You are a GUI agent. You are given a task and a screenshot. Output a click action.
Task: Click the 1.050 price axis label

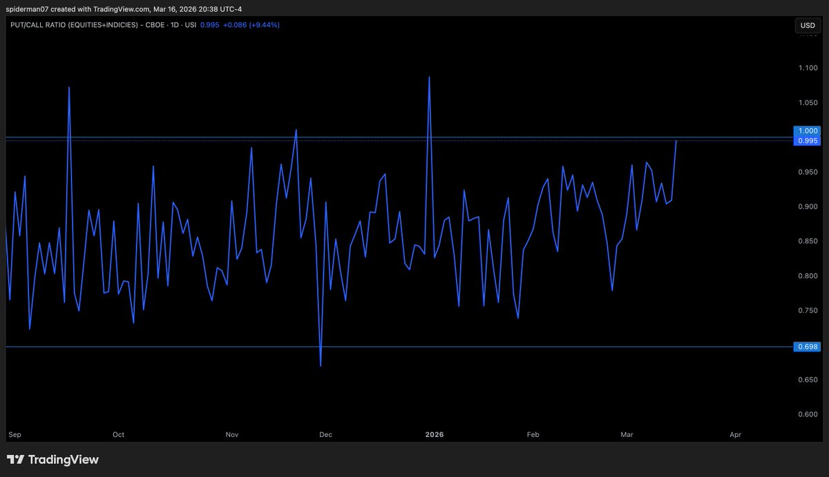(x=808, y=103)
